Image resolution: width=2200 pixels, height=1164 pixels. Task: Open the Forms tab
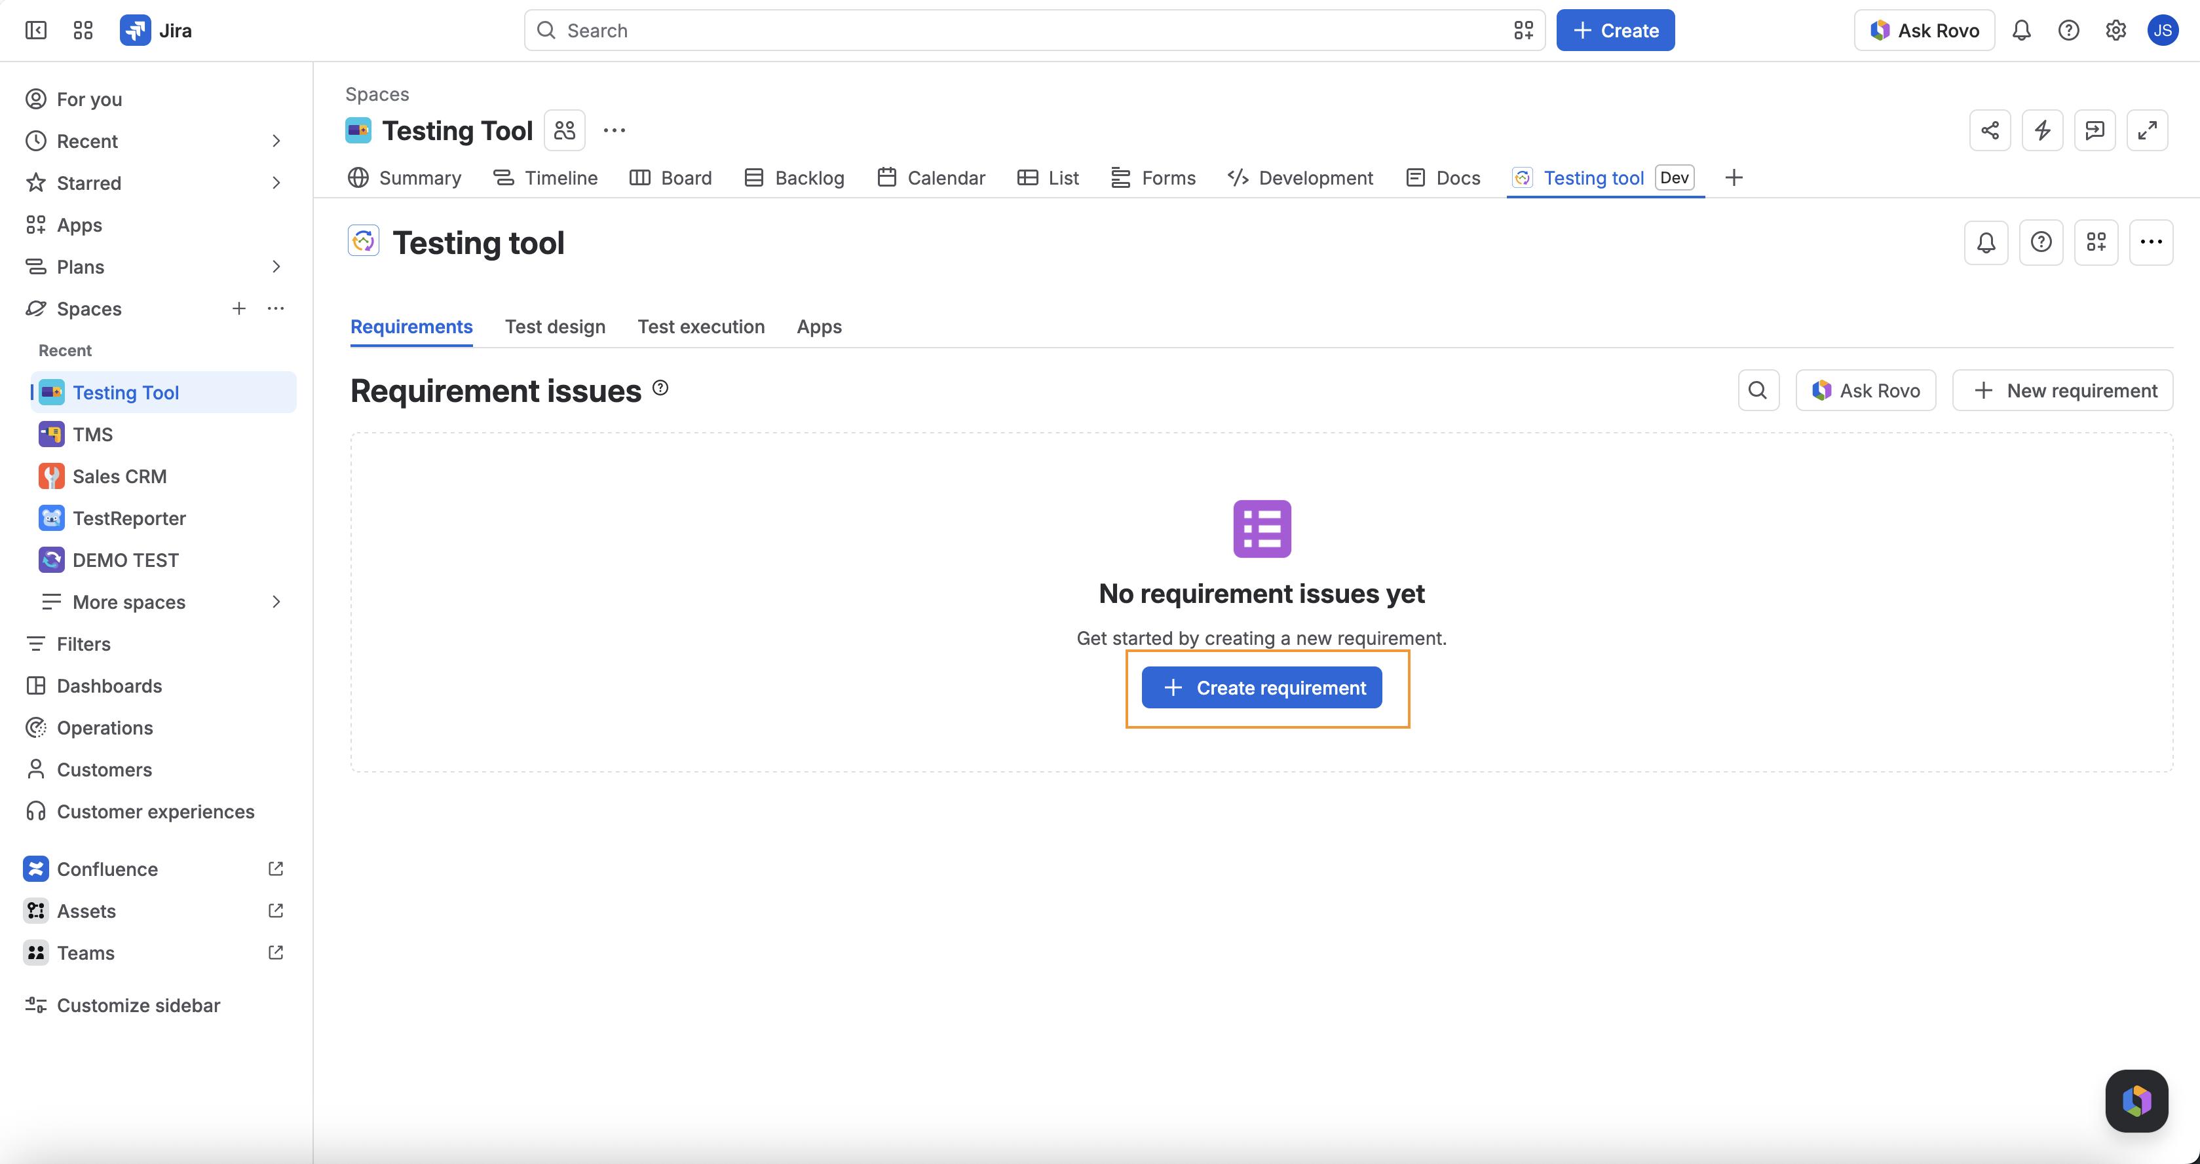pyautogui.click(x=1153, y=177)
